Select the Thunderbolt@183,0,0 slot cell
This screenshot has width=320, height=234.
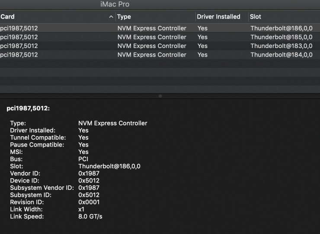(281, 46)
